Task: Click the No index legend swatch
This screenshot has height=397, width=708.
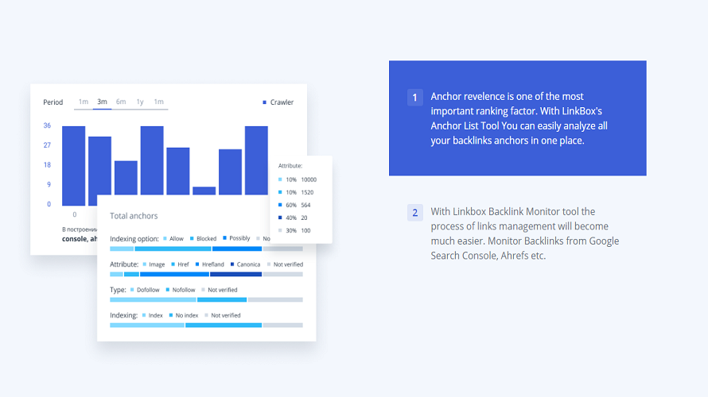Action: (x=171, y=315)
